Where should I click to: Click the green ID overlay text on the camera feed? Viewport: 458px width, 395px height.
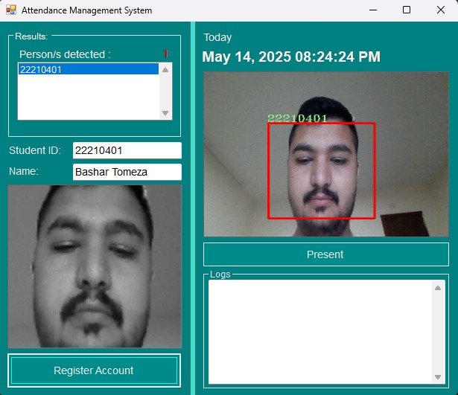click(297, 118)
